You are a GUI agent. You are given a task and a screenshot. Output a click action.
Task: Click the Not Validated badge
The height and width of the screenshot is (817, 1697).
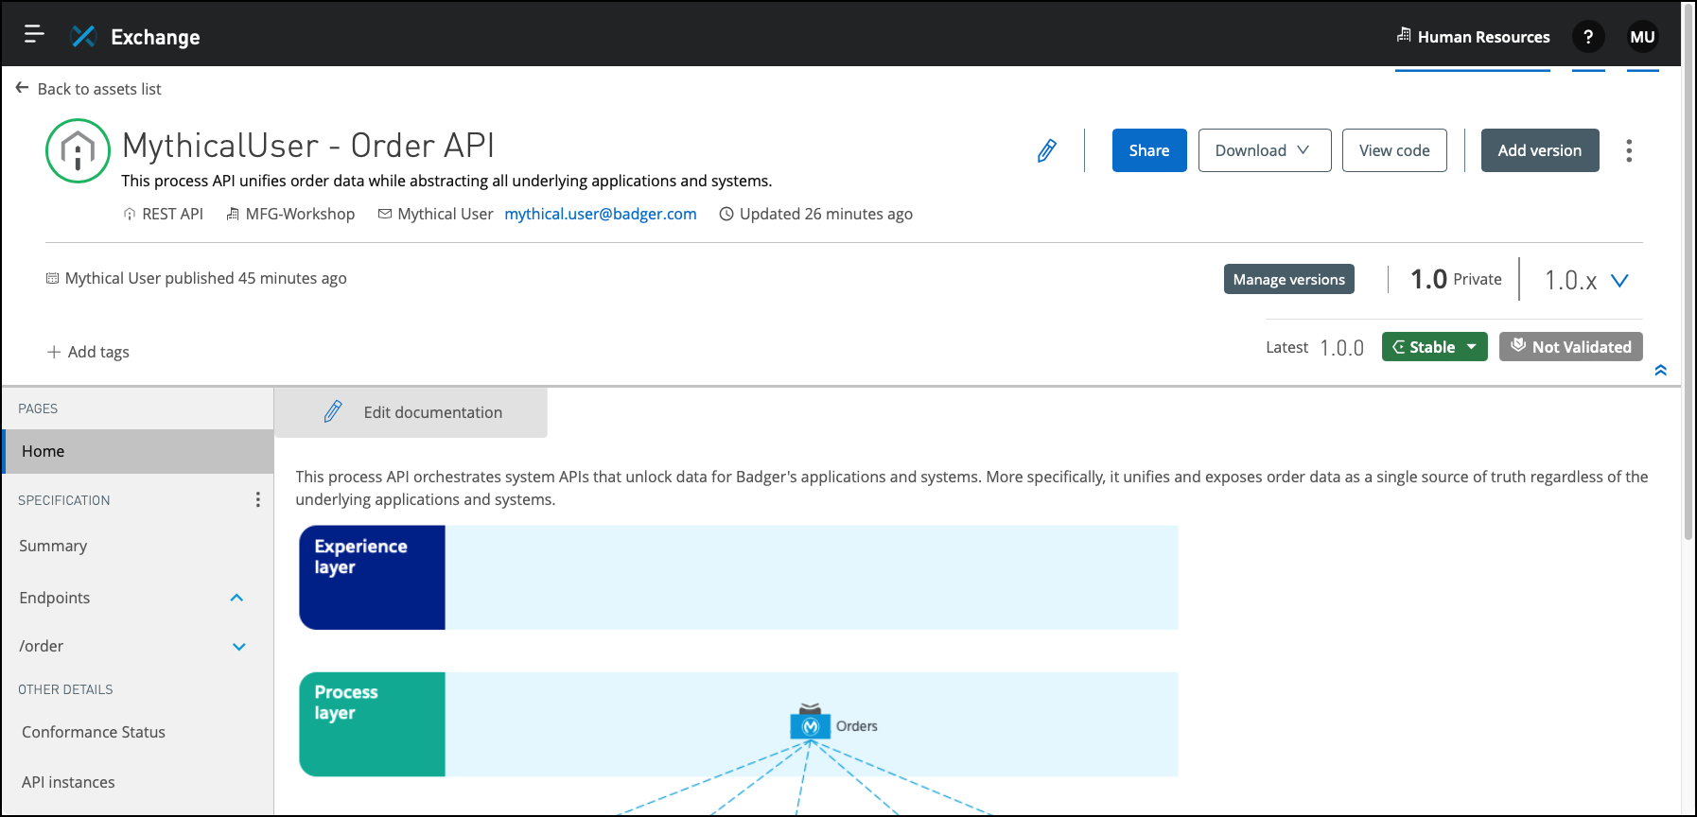tap(1570, 347)
